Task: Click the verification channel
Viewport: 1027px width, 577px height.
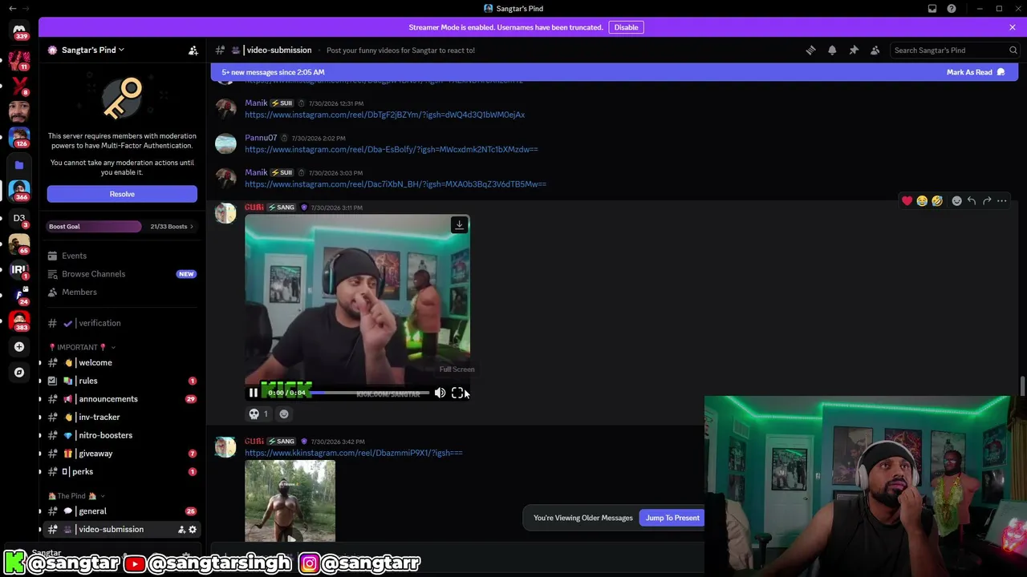Action: pyautogui.click(x=120, y=323)
